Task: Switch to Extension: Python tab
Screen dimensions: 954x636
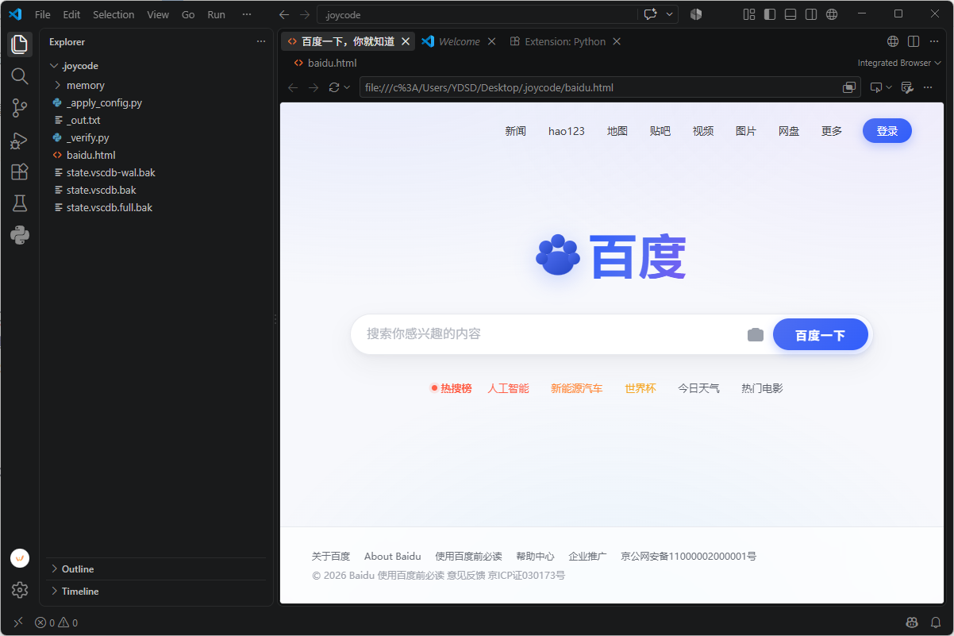Action: (565, 41)
